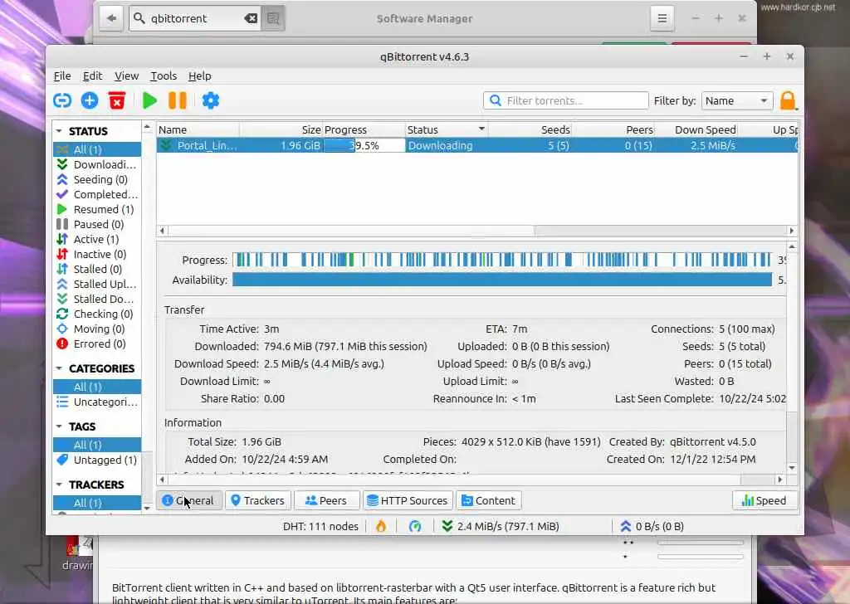
Task: Select Errored (0) status filter
Action: [x=97, y=343]
